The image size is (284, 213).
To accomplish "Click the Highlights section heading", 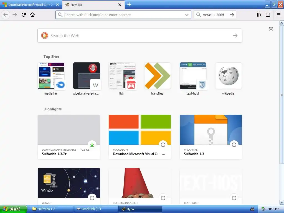I will click(52, 109).
